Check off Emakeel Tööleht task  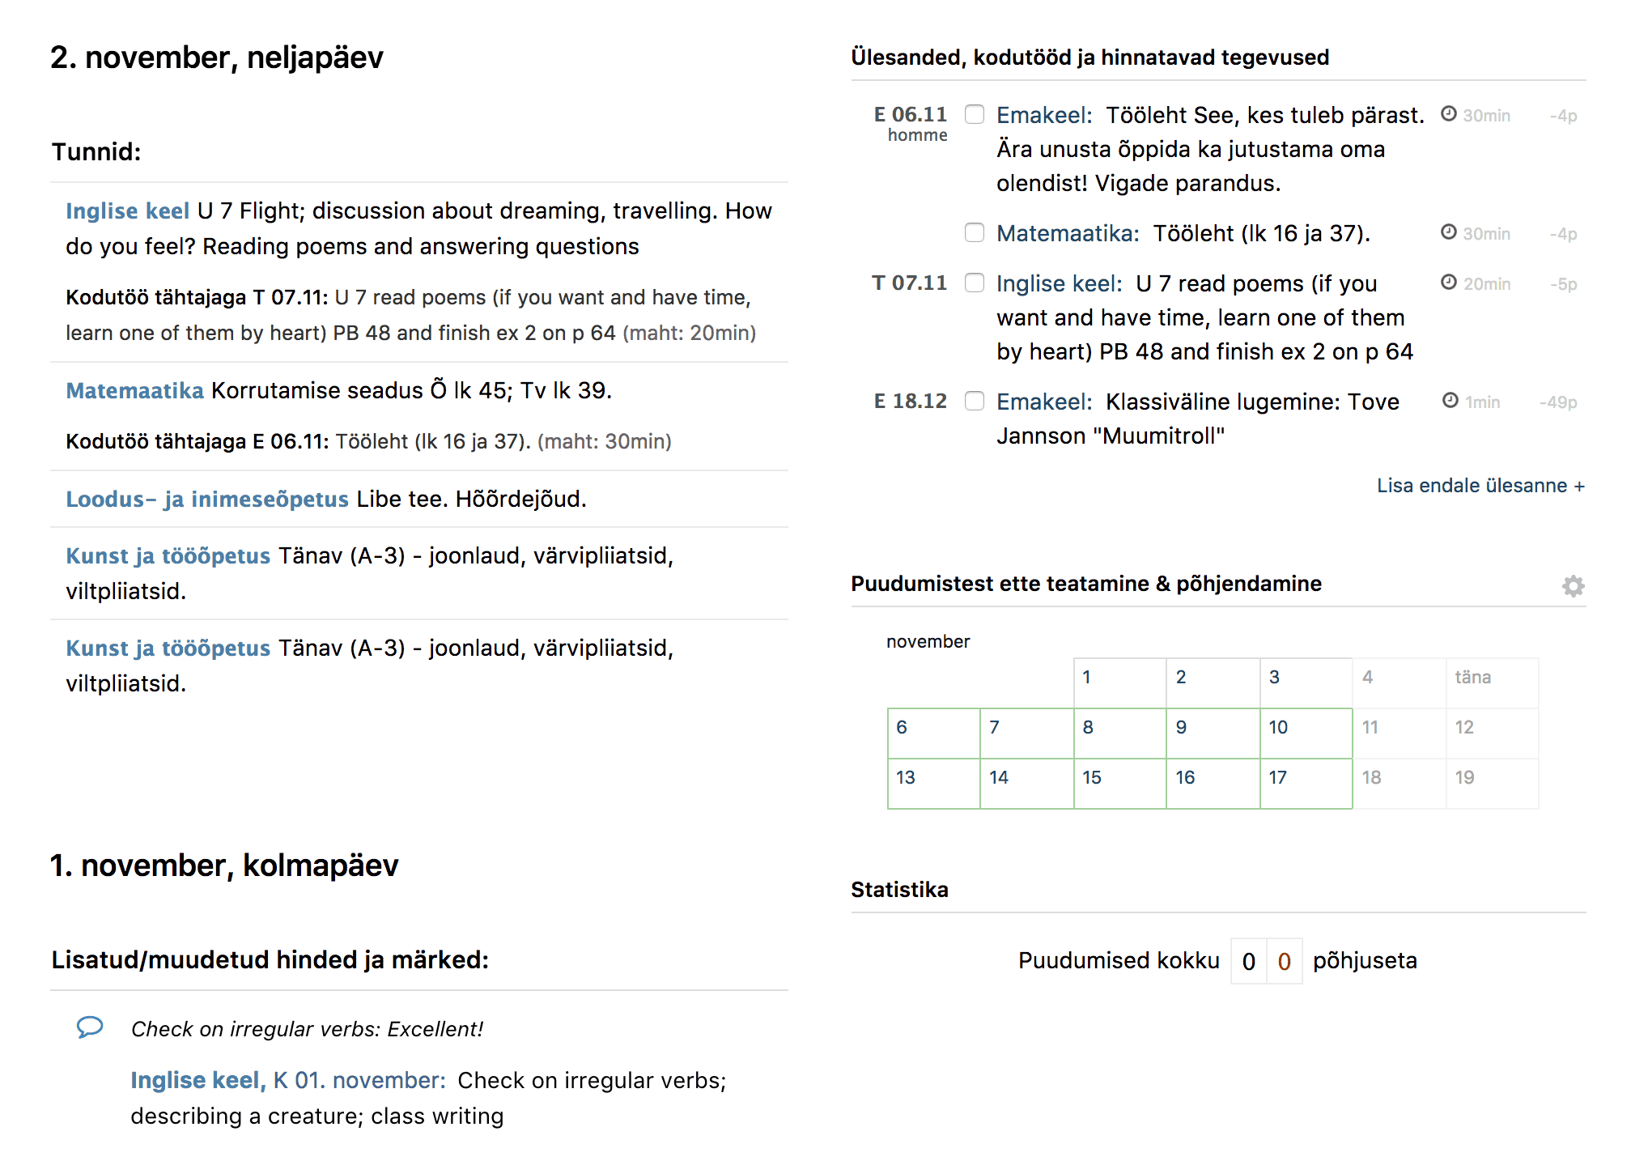tap(975, 114)
